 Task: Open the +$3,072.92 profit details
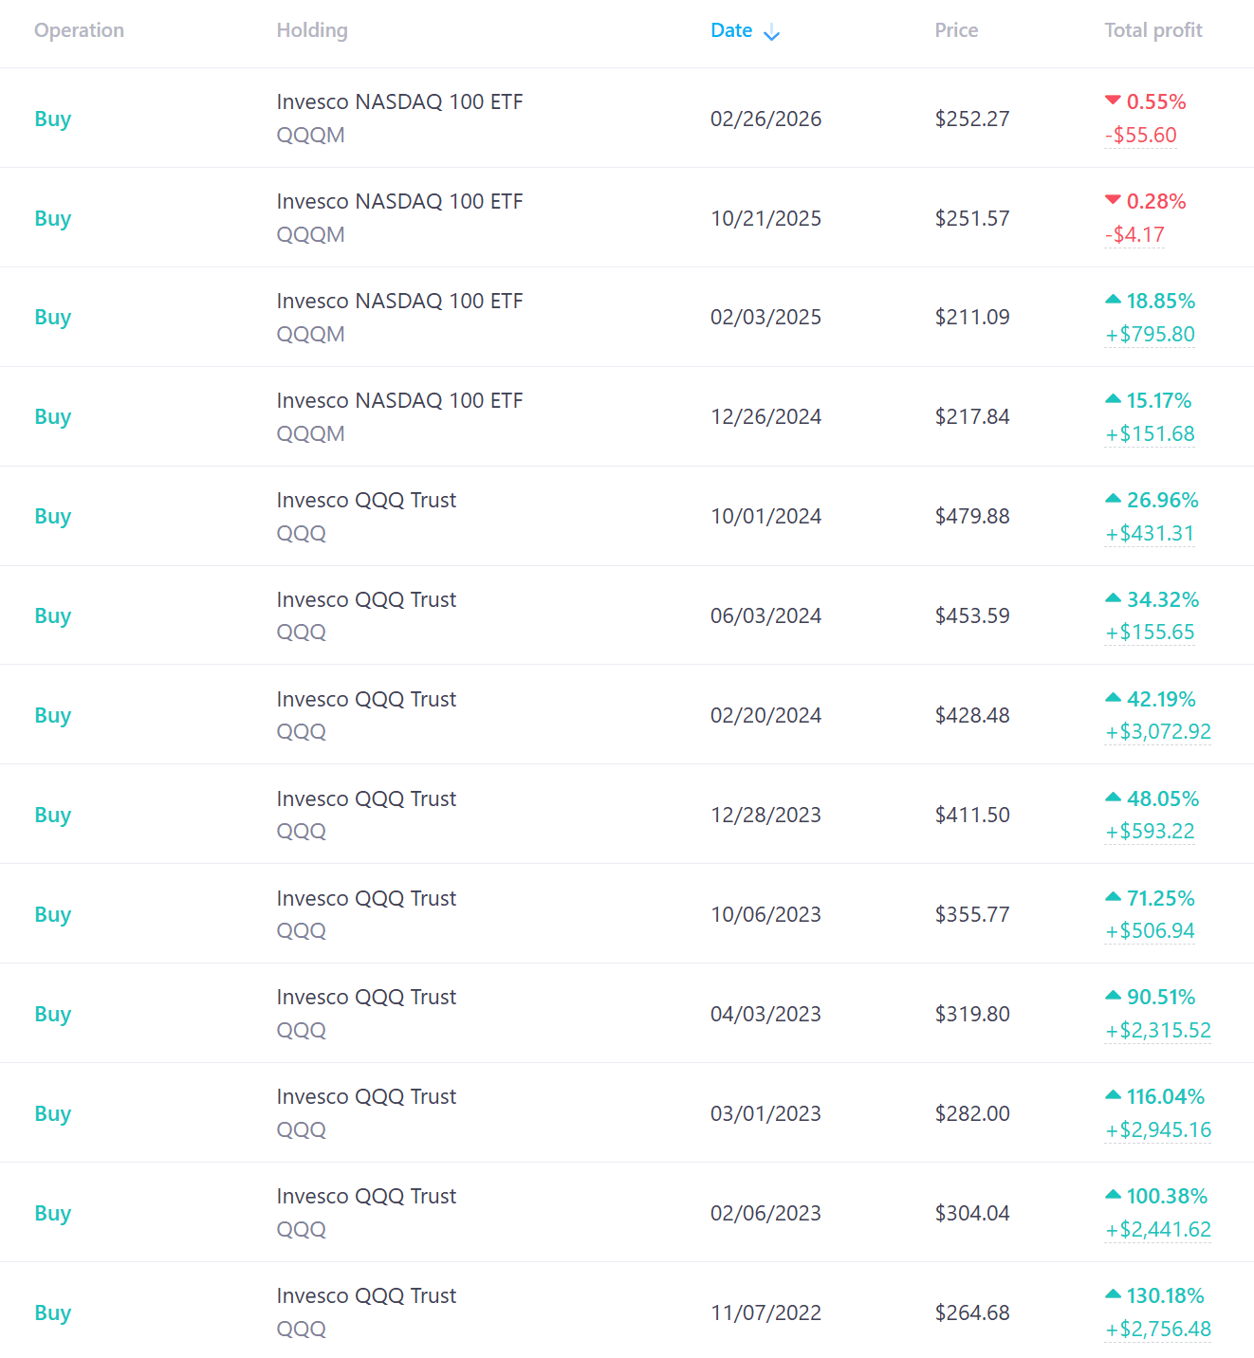[1158, 732]
